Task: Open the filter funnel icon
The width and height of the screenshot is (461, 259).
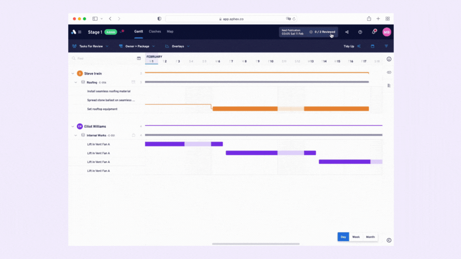Action: (x=386, y=46)
